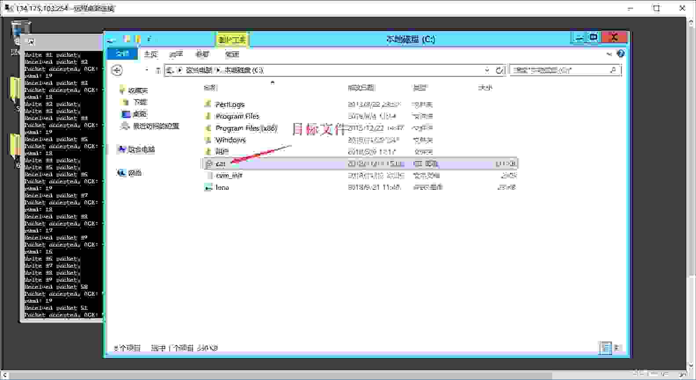Open the 文件 ribbon tab
This screenshot has height=380, width=696.
click(122, 54)
